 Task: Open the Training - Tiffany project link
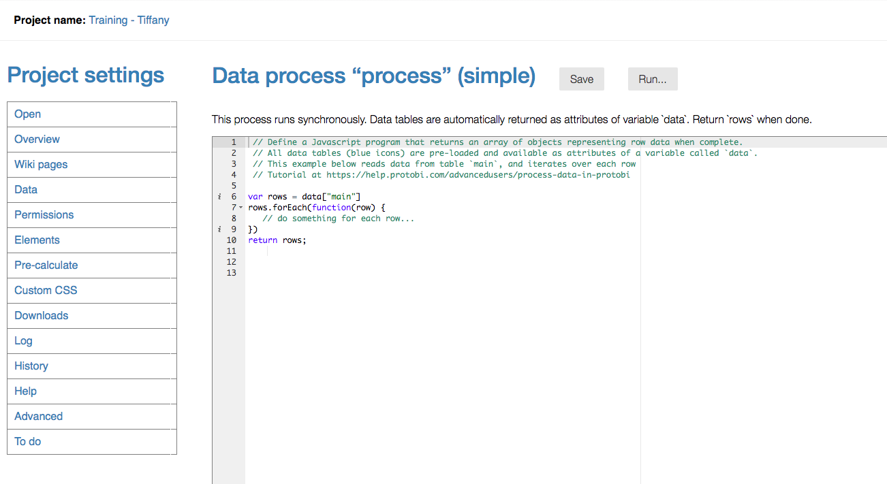(x=129, y=20)
